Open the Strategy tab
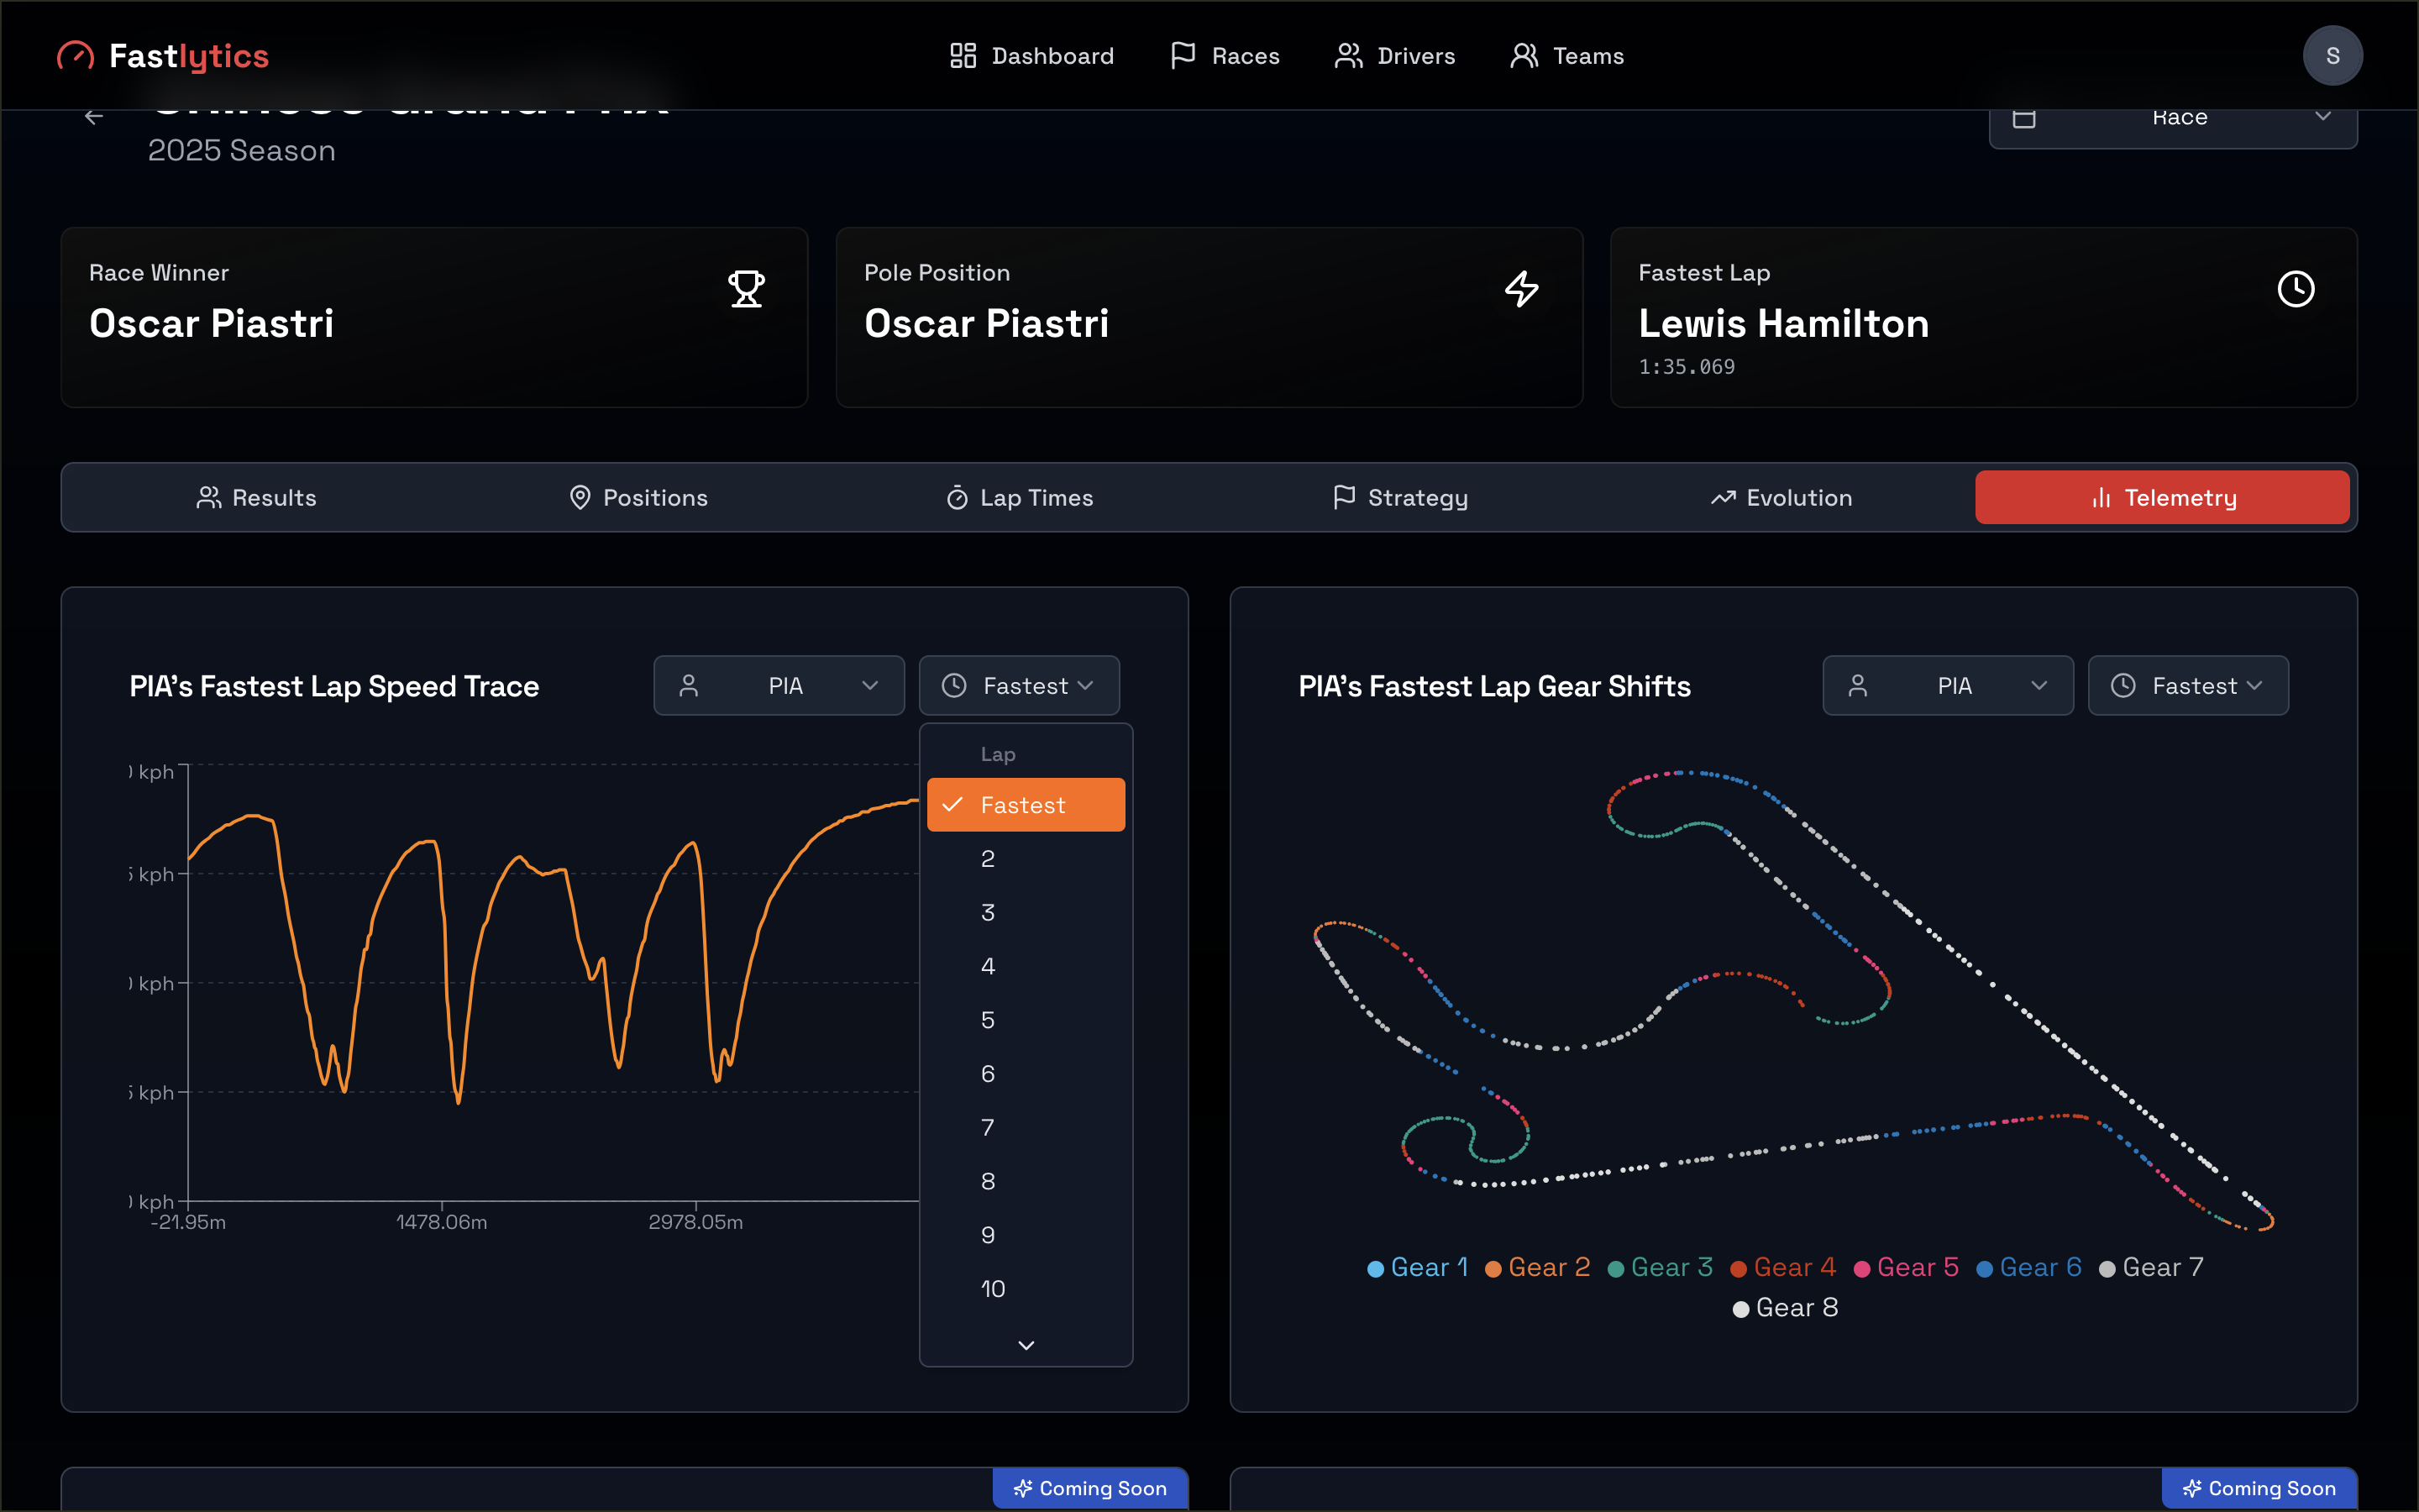Screen dimensions: 2419x1512 click(x=1399, y=497)
